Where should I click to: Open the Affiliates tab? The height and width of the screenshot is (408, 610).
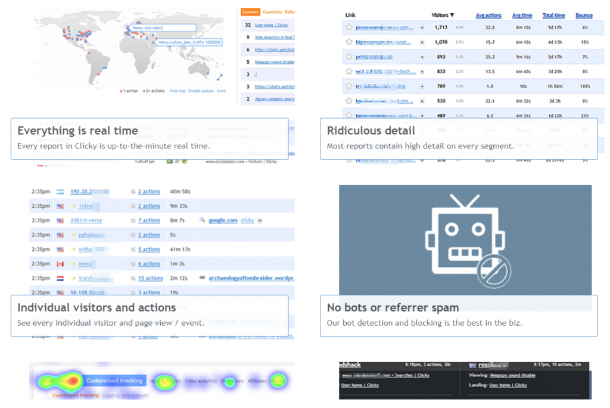point(257,381)
